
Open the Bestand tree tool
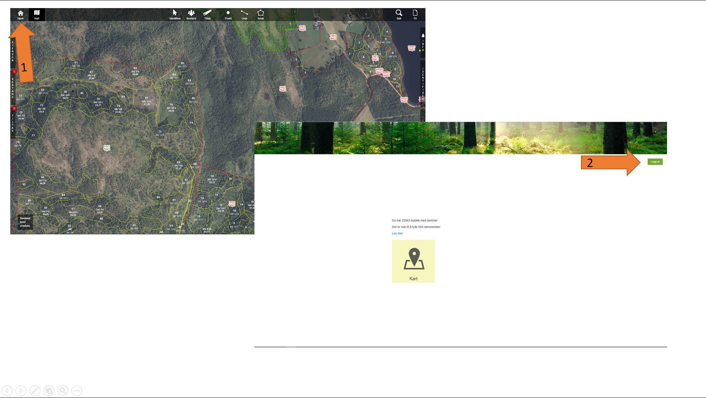(191, 15)
